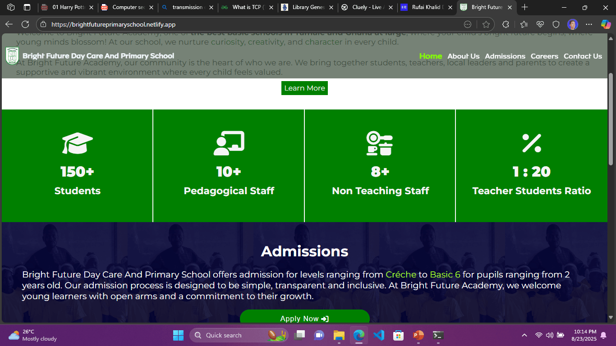Open Copilot from the browser toolbar
Screen dimensions: 616x346
pyautogui.click(x=605, y=24)
